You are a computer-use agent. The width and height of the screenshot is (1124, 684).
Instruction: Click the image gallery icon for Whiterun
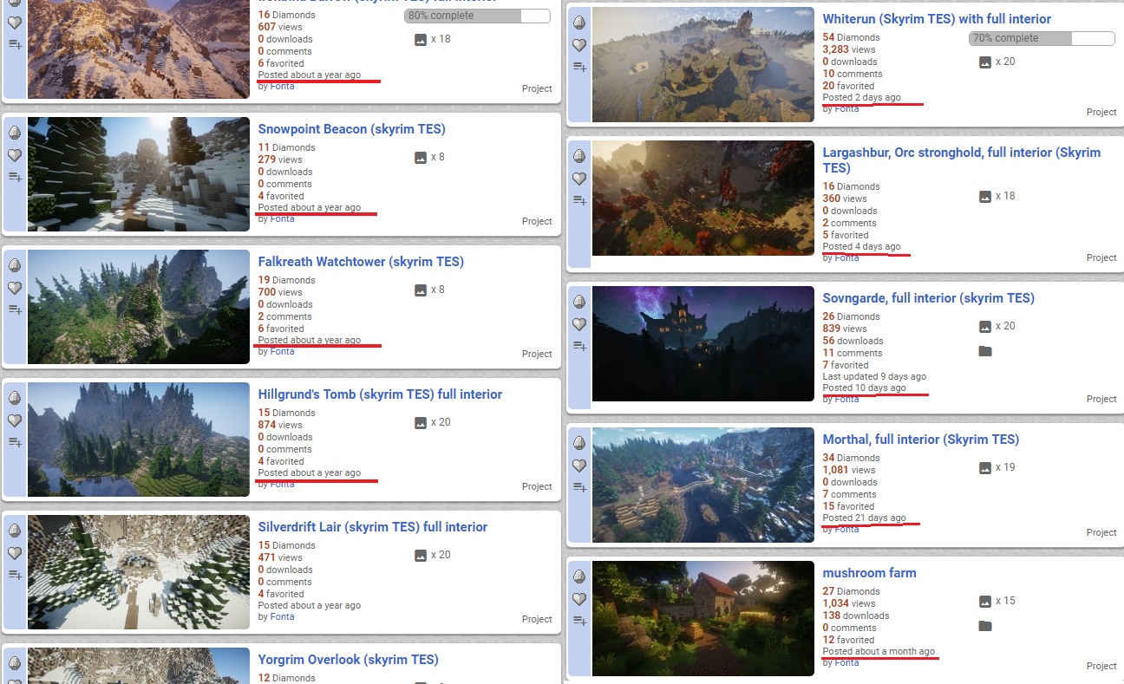(985, 62)
